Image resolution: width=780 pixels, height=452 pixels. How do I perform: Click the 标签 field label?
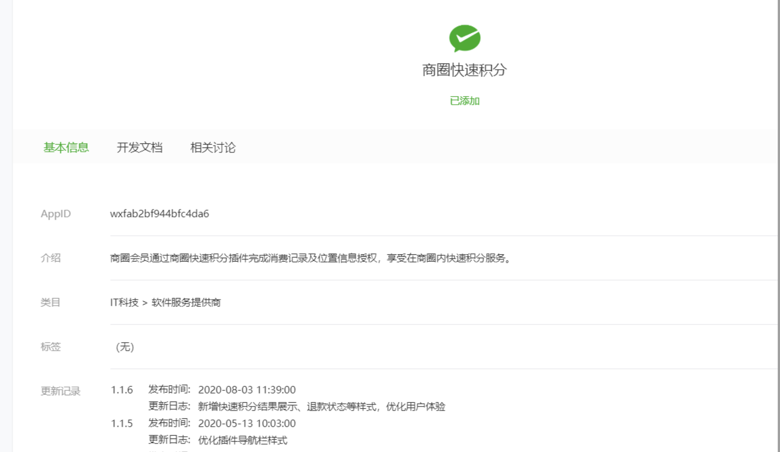pos(50,347)
